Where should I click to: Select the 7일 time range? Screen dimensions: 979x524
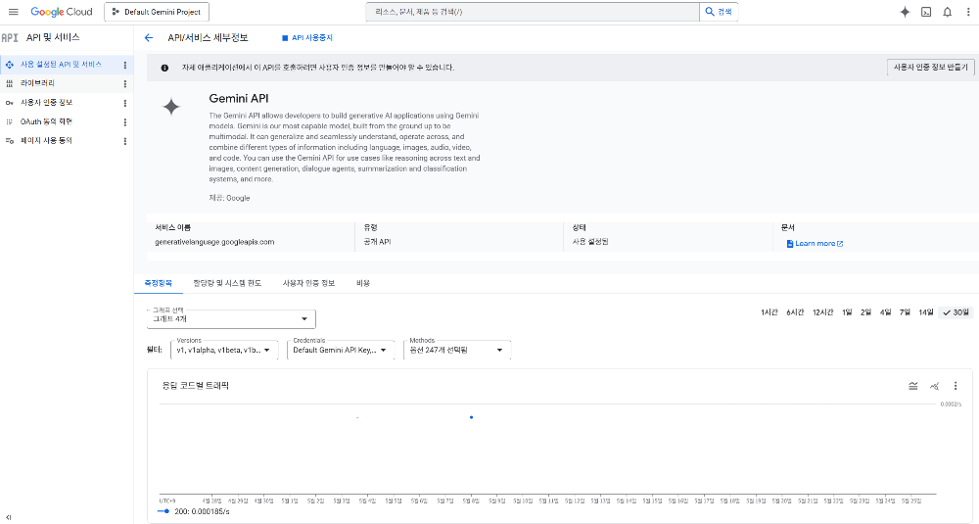[905, 312]
